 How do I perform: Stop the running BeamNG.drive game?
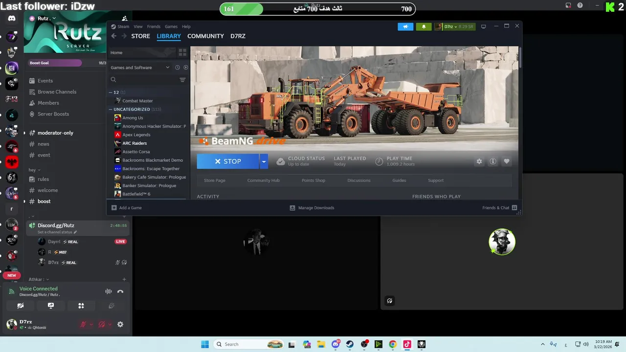[x=228, y=161]
